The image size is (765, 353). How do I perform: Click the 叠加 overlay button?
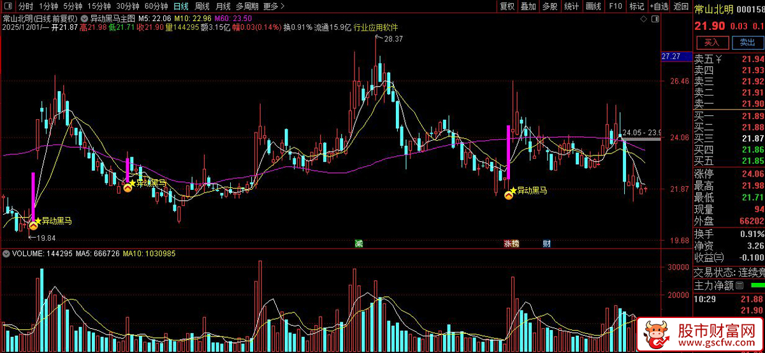528,6
